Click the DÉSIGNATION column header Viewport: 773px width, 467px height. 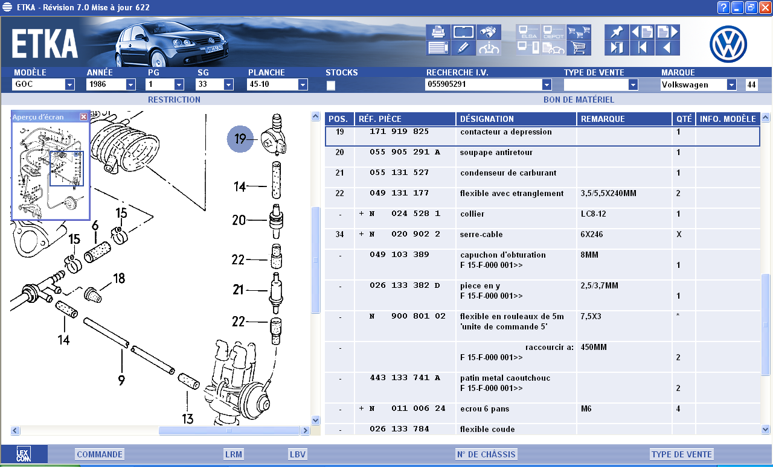[x=516, y=119]
